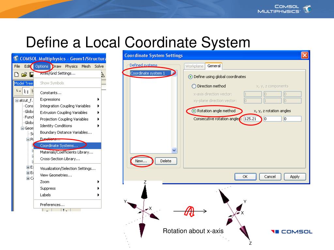Image resolution: width=334 pixels, height=250 pixels.
Task: Open the File menu
Action: [x=17, y=66]
